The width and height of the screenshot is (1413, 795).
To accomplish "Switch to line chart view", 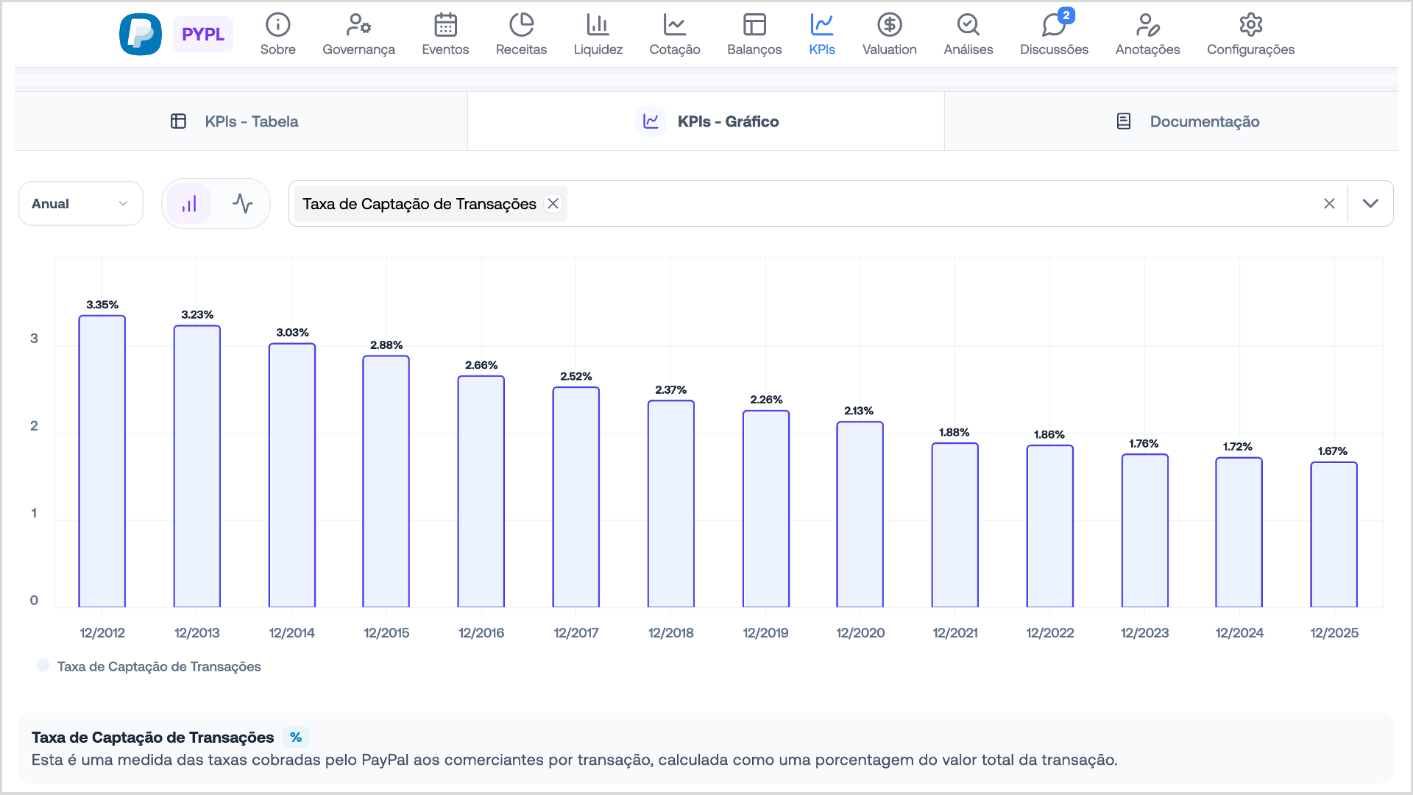I will tap(242, 204).
